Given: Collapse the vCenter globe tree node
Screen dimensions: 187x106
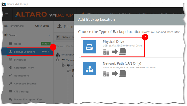Looking at the screenshot, I should click(63, 65).
